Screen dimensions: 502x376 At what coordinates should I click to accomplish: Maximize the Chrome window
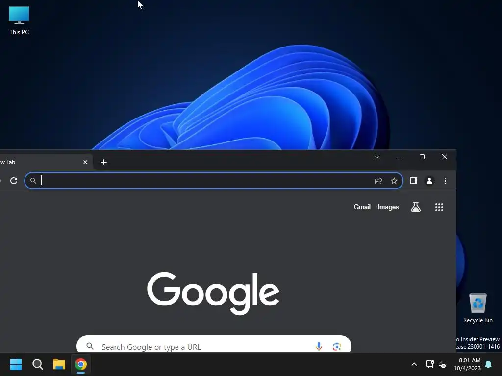(x=422, y=157)
